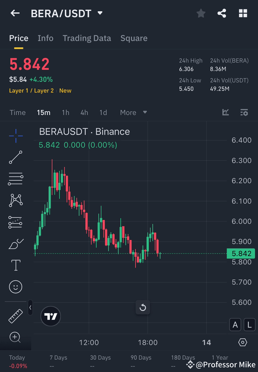
Task: Select the ruler measure tool
Action: pos(16,316)
